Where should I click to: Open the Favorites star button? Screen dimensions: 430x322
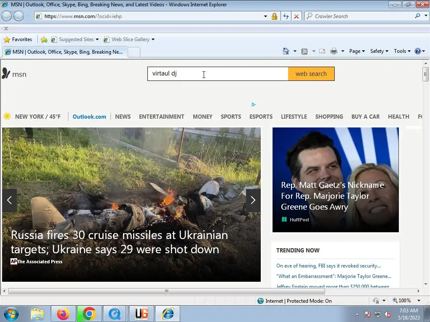click(x=18, y=39)
